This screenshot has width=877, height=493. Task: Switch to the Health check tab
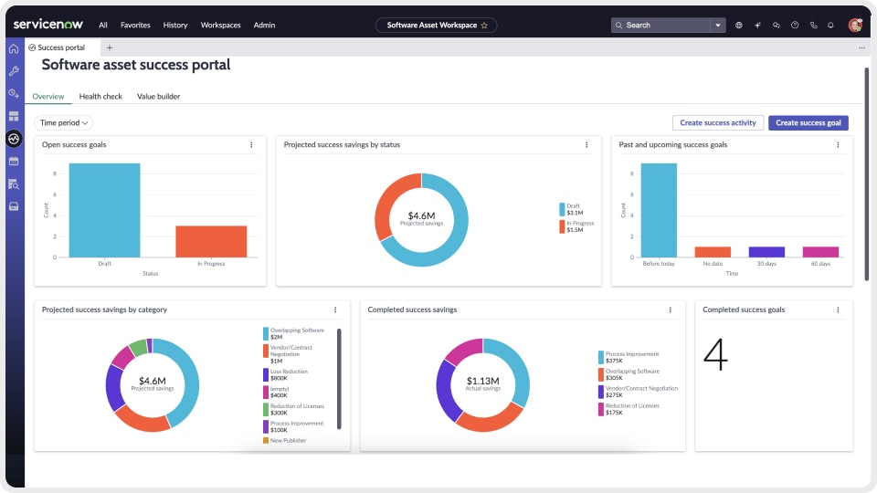(x=100, y=96)
